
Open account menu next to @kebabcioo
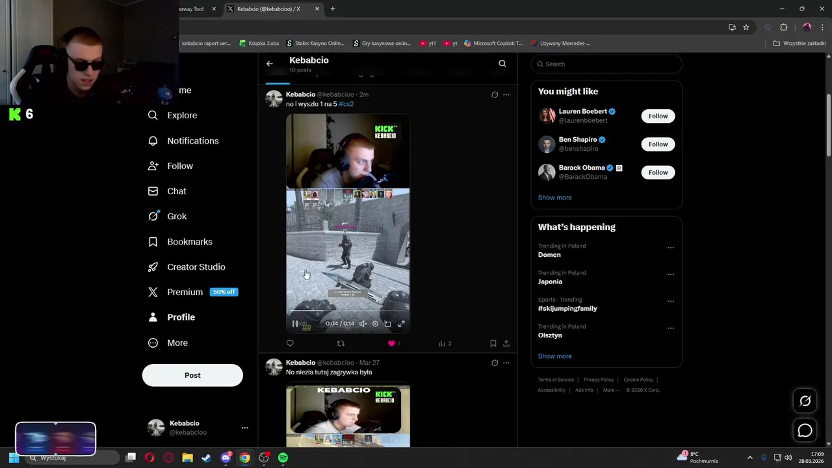(x=244, y=428)
